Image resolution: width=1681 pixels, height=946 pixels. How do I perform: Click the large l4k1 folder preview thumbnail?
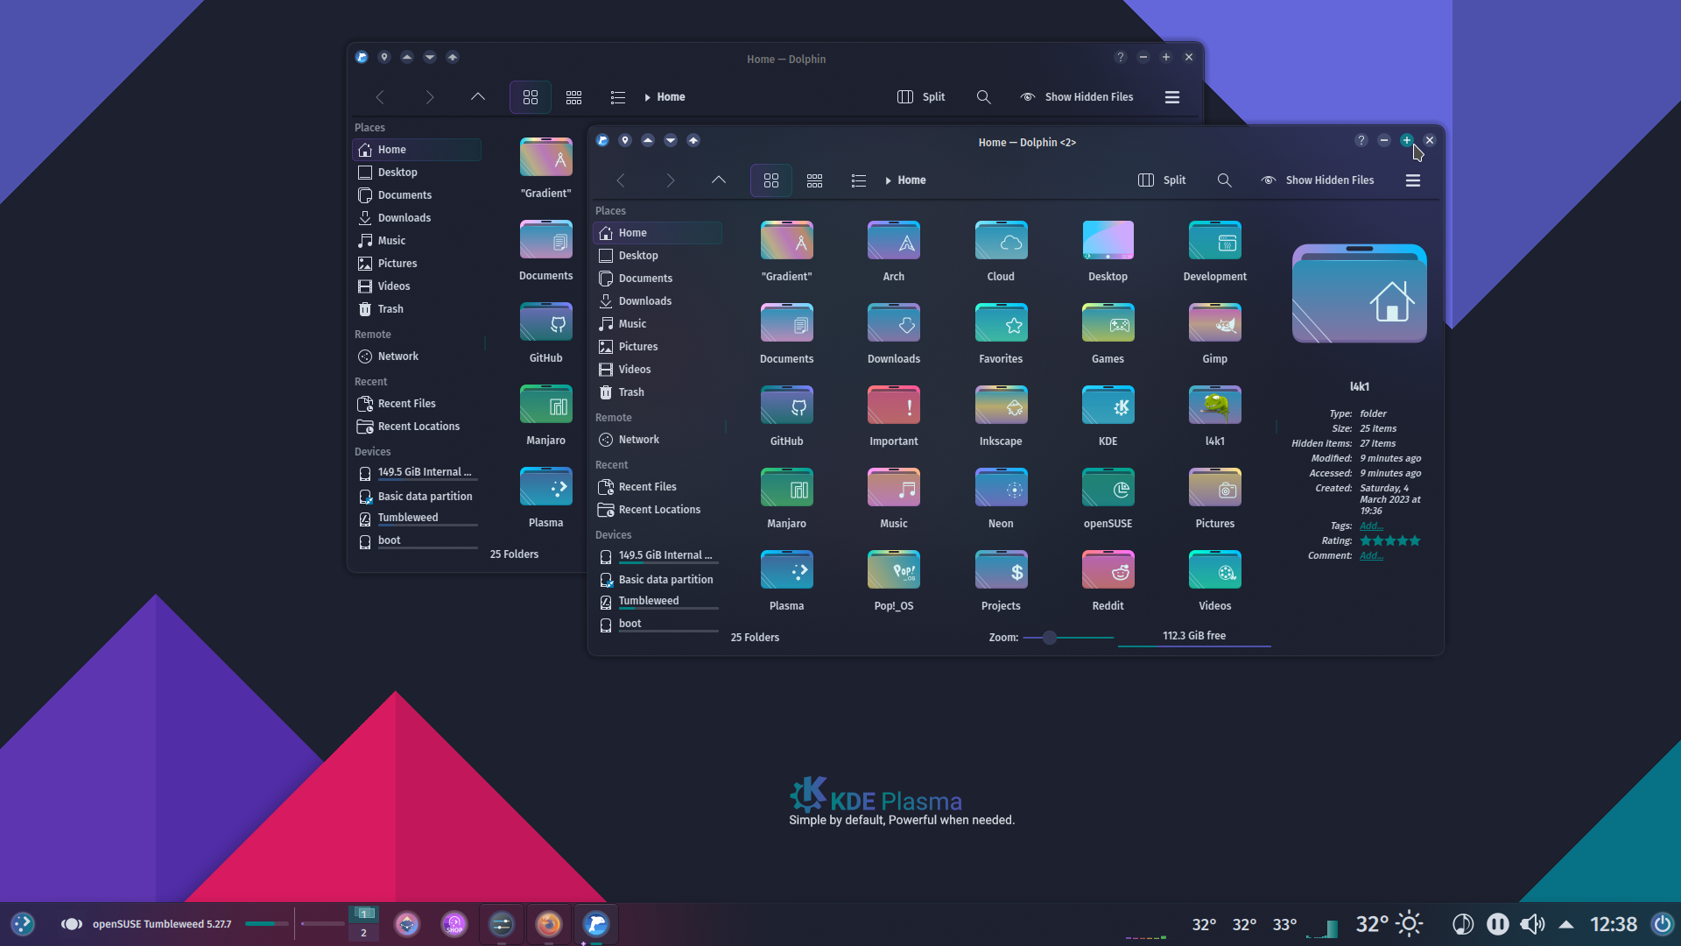[x=1359, y=294]
